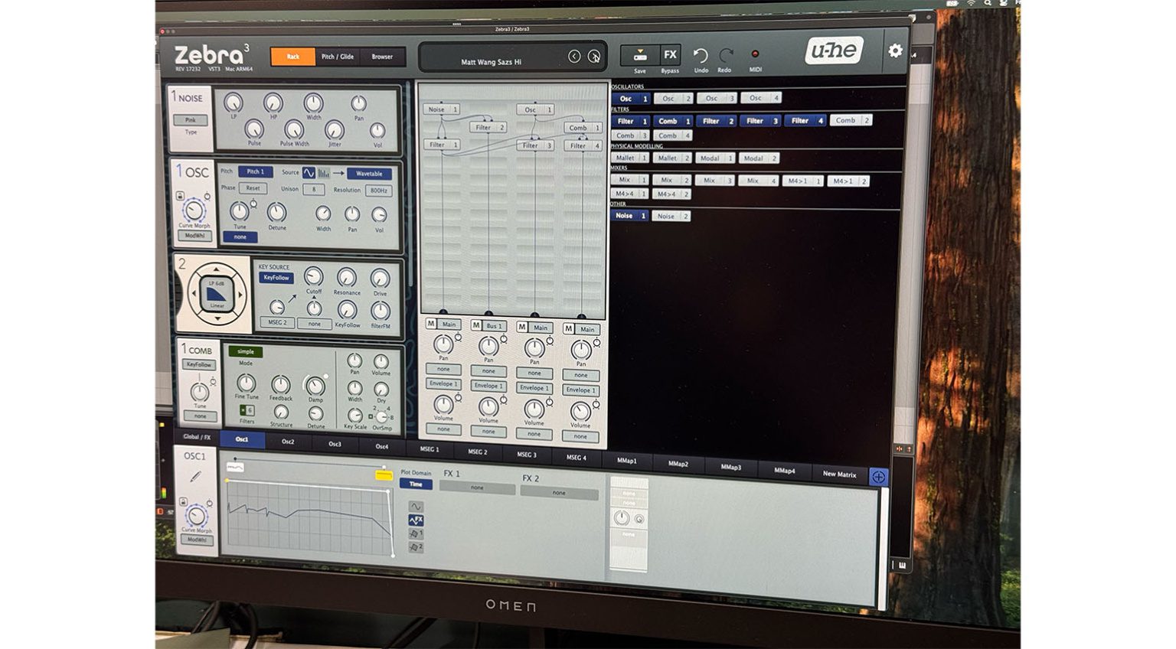This screenshot has width=1176, height=649.
Task: Select the sine waveform source icon in OSC panel
Action: 310,174
